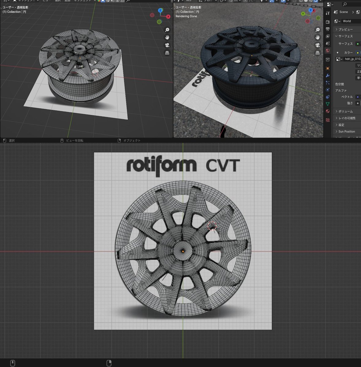Open the properties editor type dropdown

coord(330,4)
